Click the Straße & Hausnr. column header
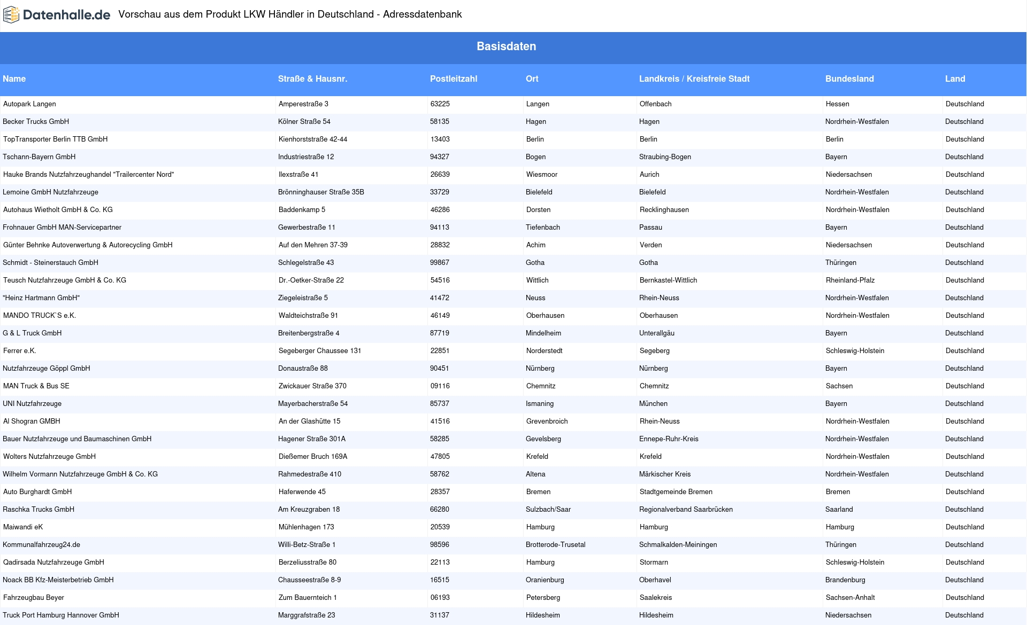The height and width of the screenshot is (625, 1027). [312, 79]
